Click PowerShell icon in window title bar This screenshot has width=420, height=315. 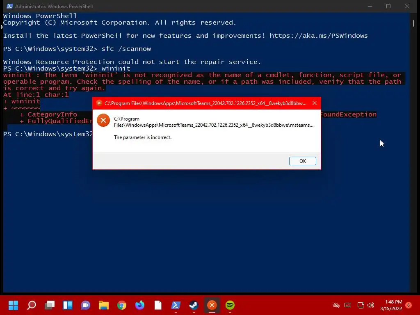click(x=10, y=6)
